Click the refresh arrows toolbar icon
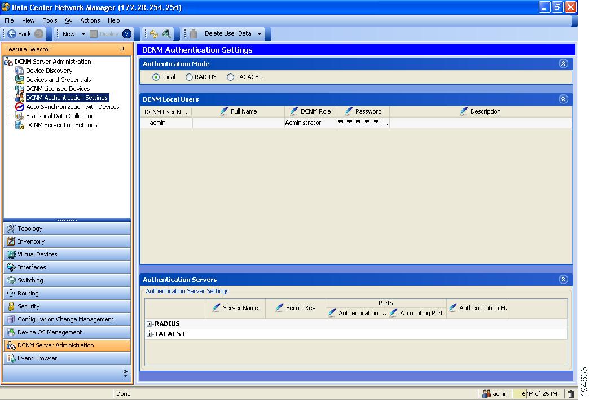589x400 pixels. (x=154, y=34)
